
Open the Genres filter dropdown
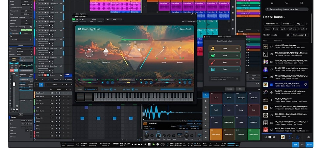point(287,24)
